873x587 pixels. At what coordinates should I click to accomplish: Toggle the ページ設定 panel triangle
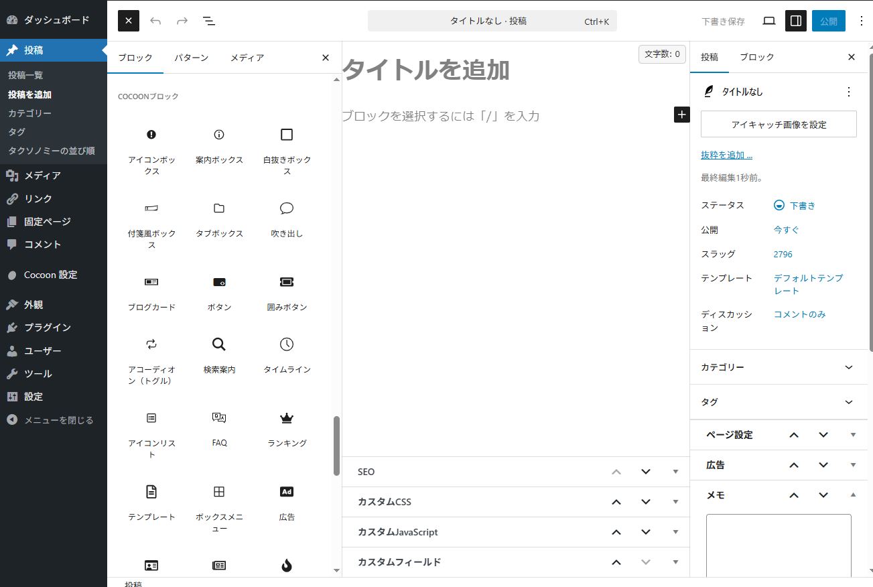(853, 435)
